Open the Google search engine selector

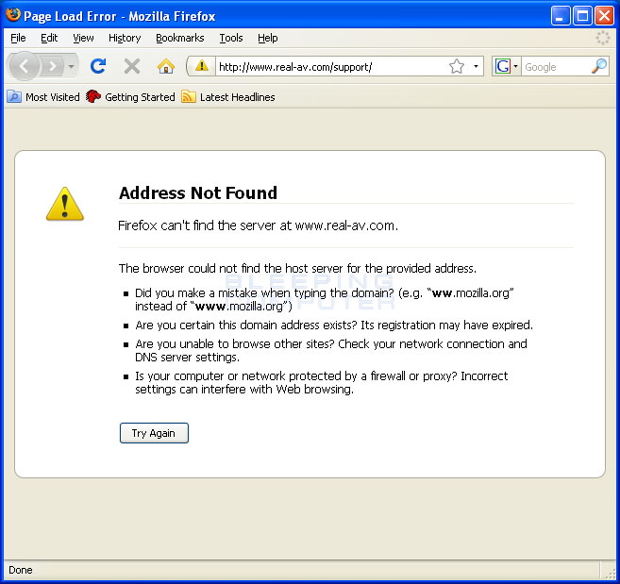tap(506, 66)
